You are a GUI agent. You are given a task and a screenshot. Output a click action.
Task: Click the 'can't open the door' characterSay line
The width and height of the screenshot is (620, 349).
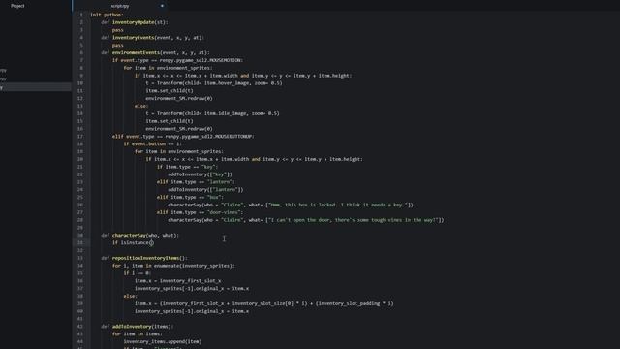[306, 220]
